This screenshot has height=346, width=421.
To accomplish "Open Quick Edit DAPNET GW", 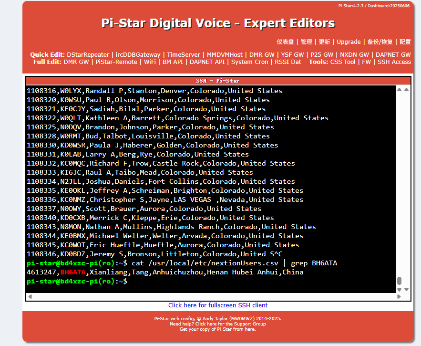I will point(393,54).
